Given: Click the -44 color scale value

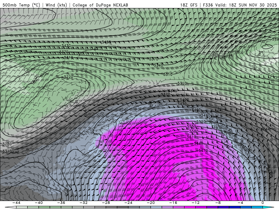Looking at the screenshot, I should coord(16,203).
